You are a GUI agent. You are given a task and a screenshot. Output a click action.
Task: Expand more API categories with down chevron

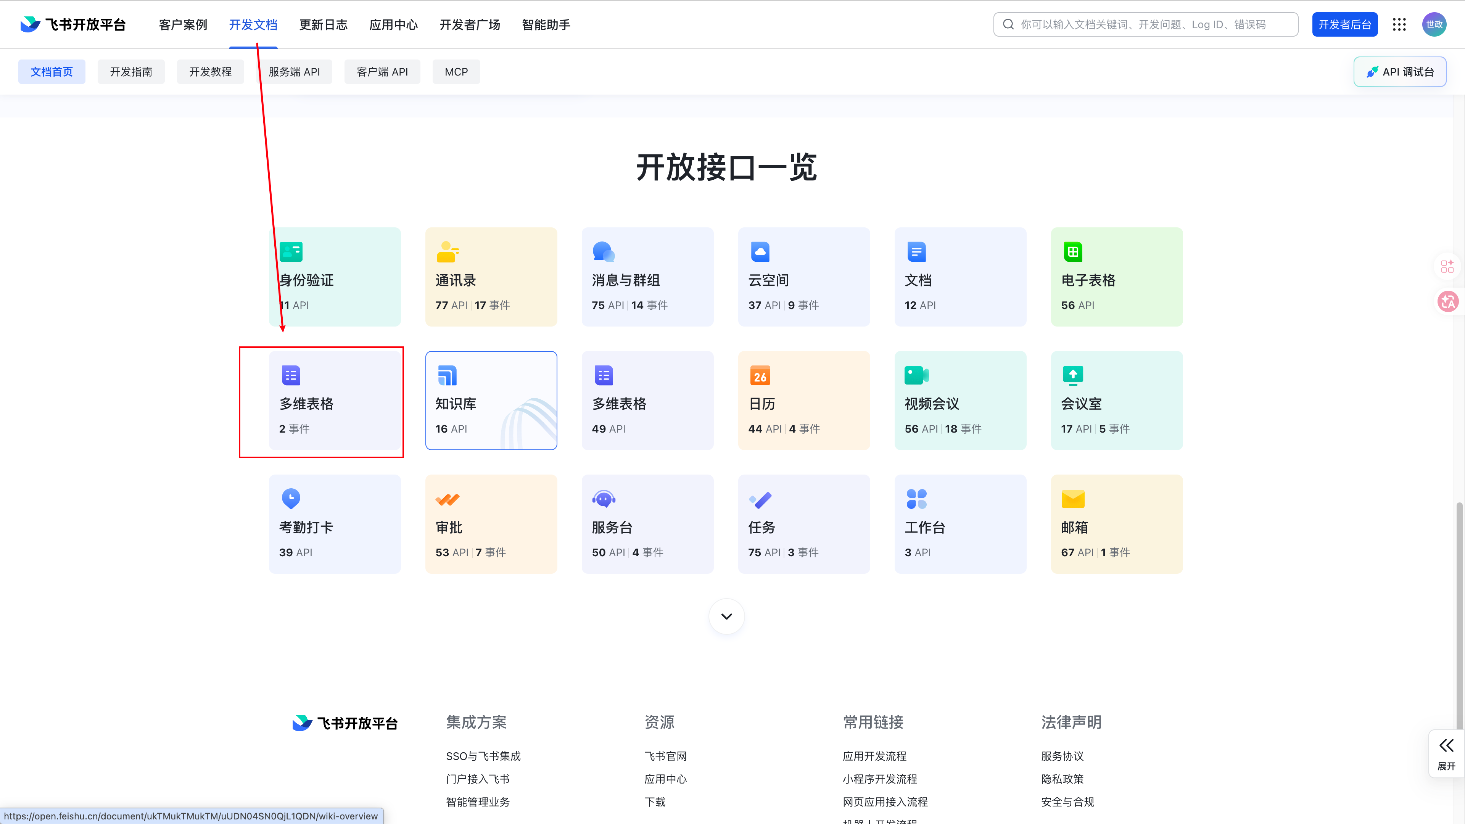click(726, 616)
